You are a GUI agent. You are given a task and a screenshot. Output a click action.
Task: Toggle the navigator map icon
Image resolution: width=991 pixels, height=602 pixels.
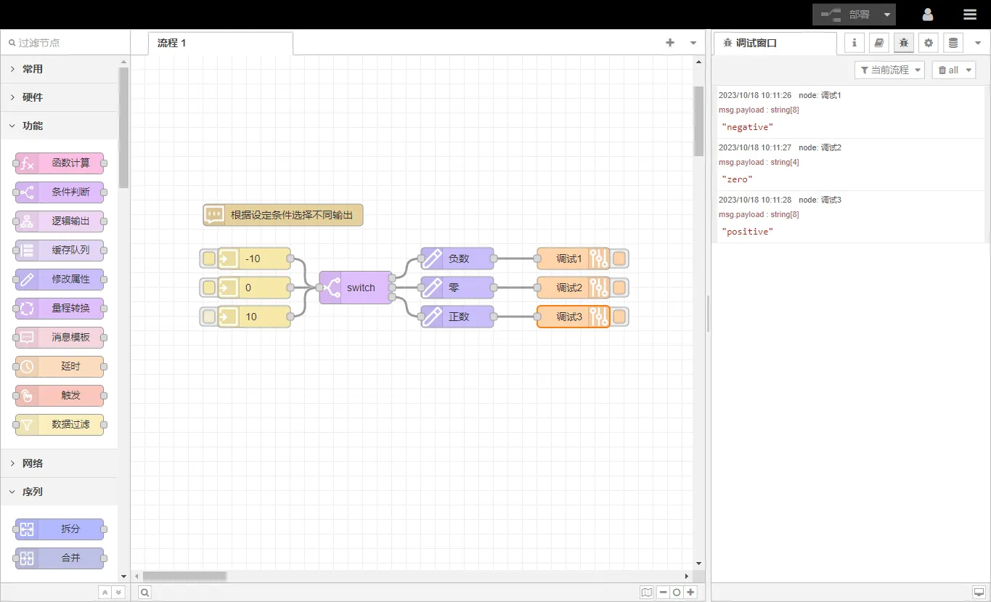click(x=646, y=593)
